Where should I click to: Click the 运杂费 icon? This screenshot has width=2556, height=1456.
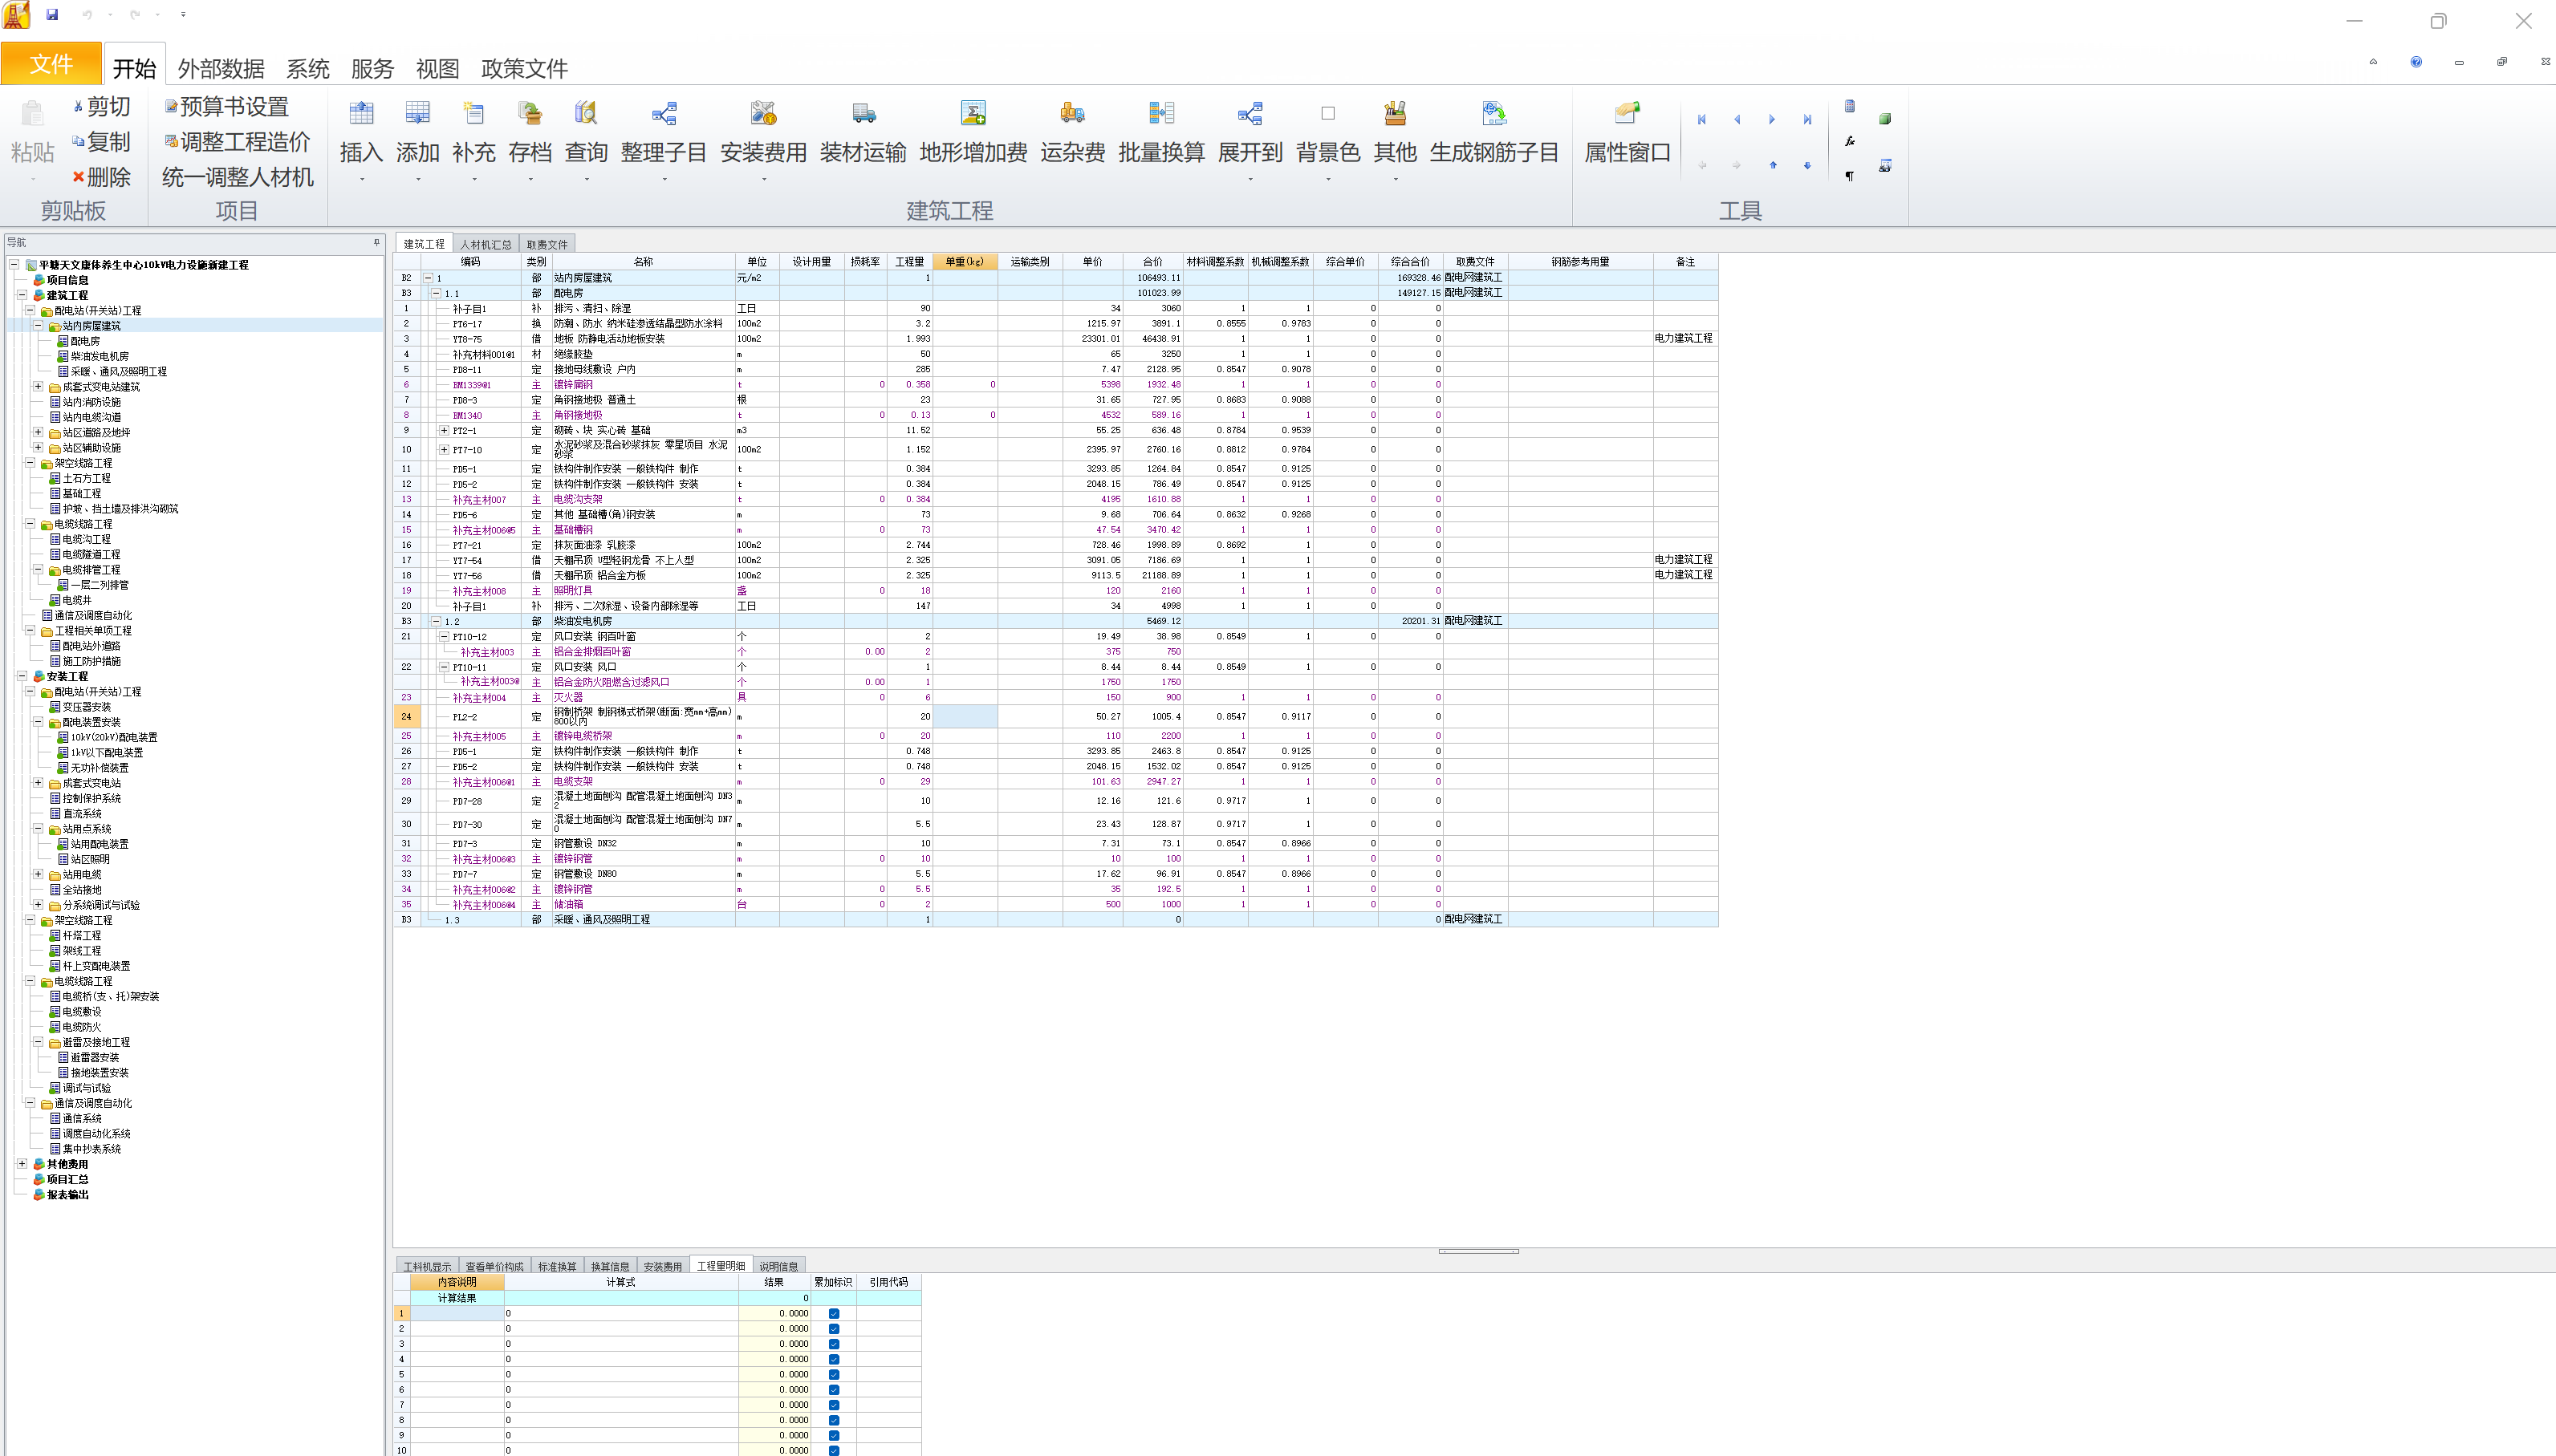pyautogui.click(x=1072, y=114)
